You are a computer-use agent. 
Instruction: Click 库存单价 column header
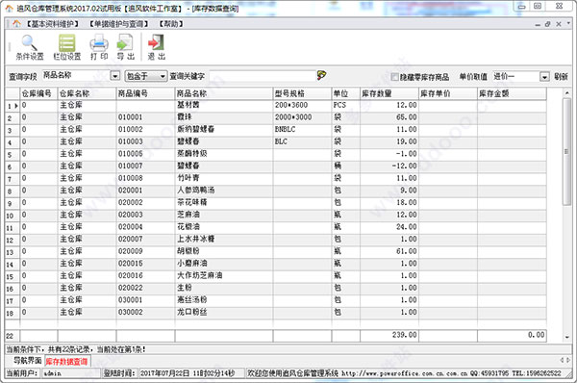[x=448, y=93]
